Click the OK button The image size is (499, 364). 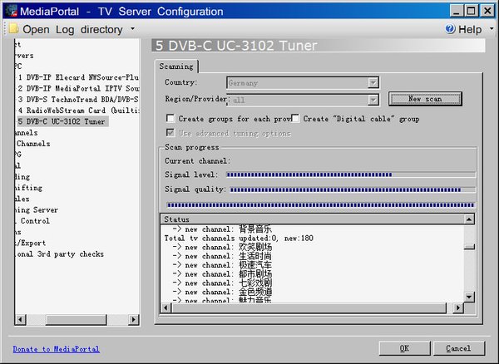pyautogui.click(x=404, y=348)
